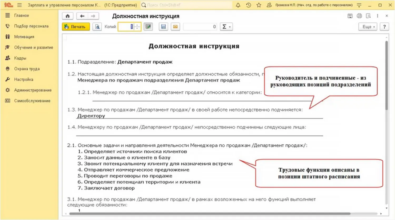Click the Главное menu lines icon
Image resolution: width=395 pixels, height=220 pixels.
[8, 16]
